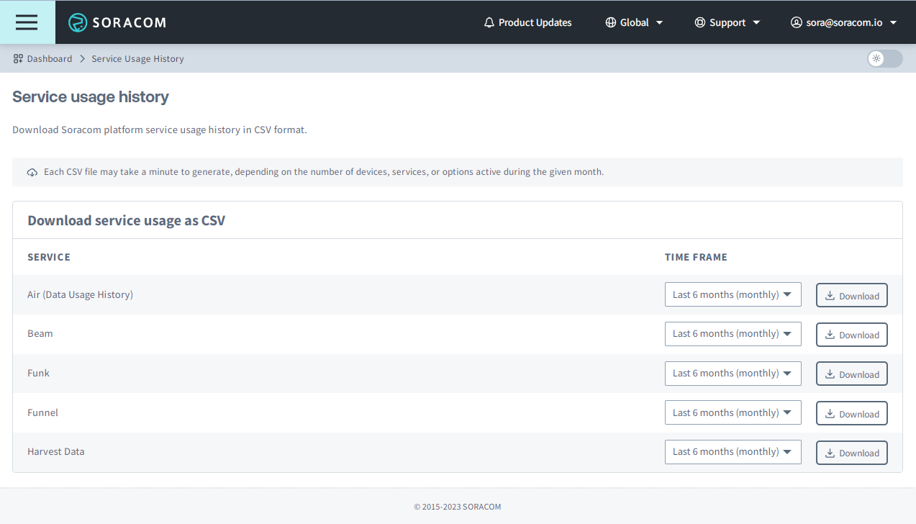Download the Funk service usage CSV
This screenshot has width=916, height=524.
coord(851,373)
